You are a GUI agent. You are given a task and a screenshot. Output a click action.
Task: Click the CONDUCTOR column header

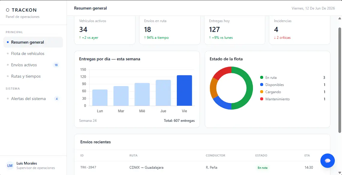tap(216, 155)
